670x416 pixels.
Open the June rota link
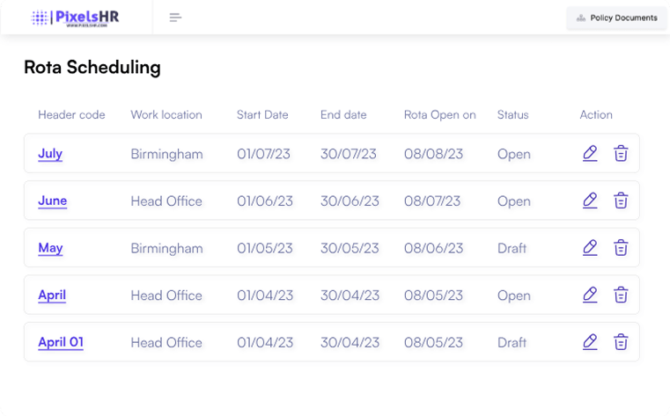click(x=53, y=201)
